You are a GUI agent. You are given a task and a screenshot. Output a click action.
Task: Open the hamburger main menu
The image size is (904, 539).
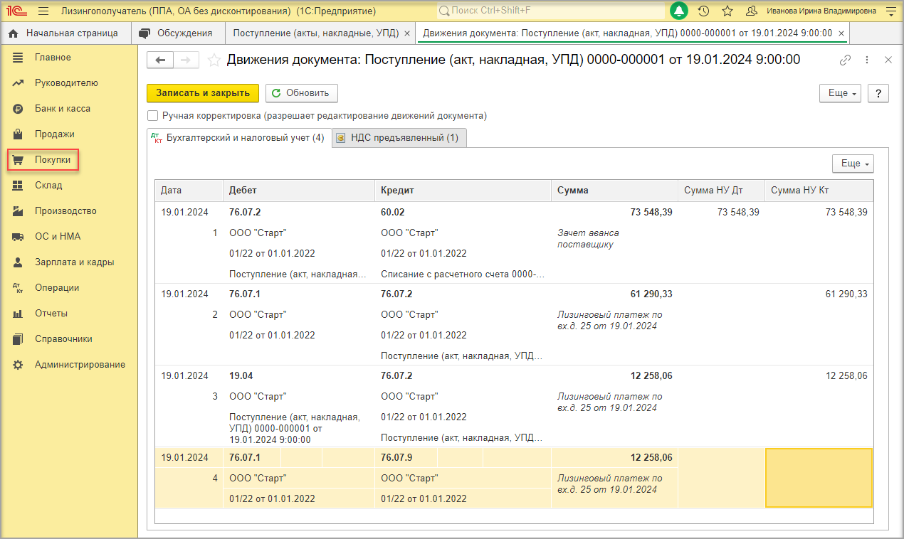(x=43, y=11)
